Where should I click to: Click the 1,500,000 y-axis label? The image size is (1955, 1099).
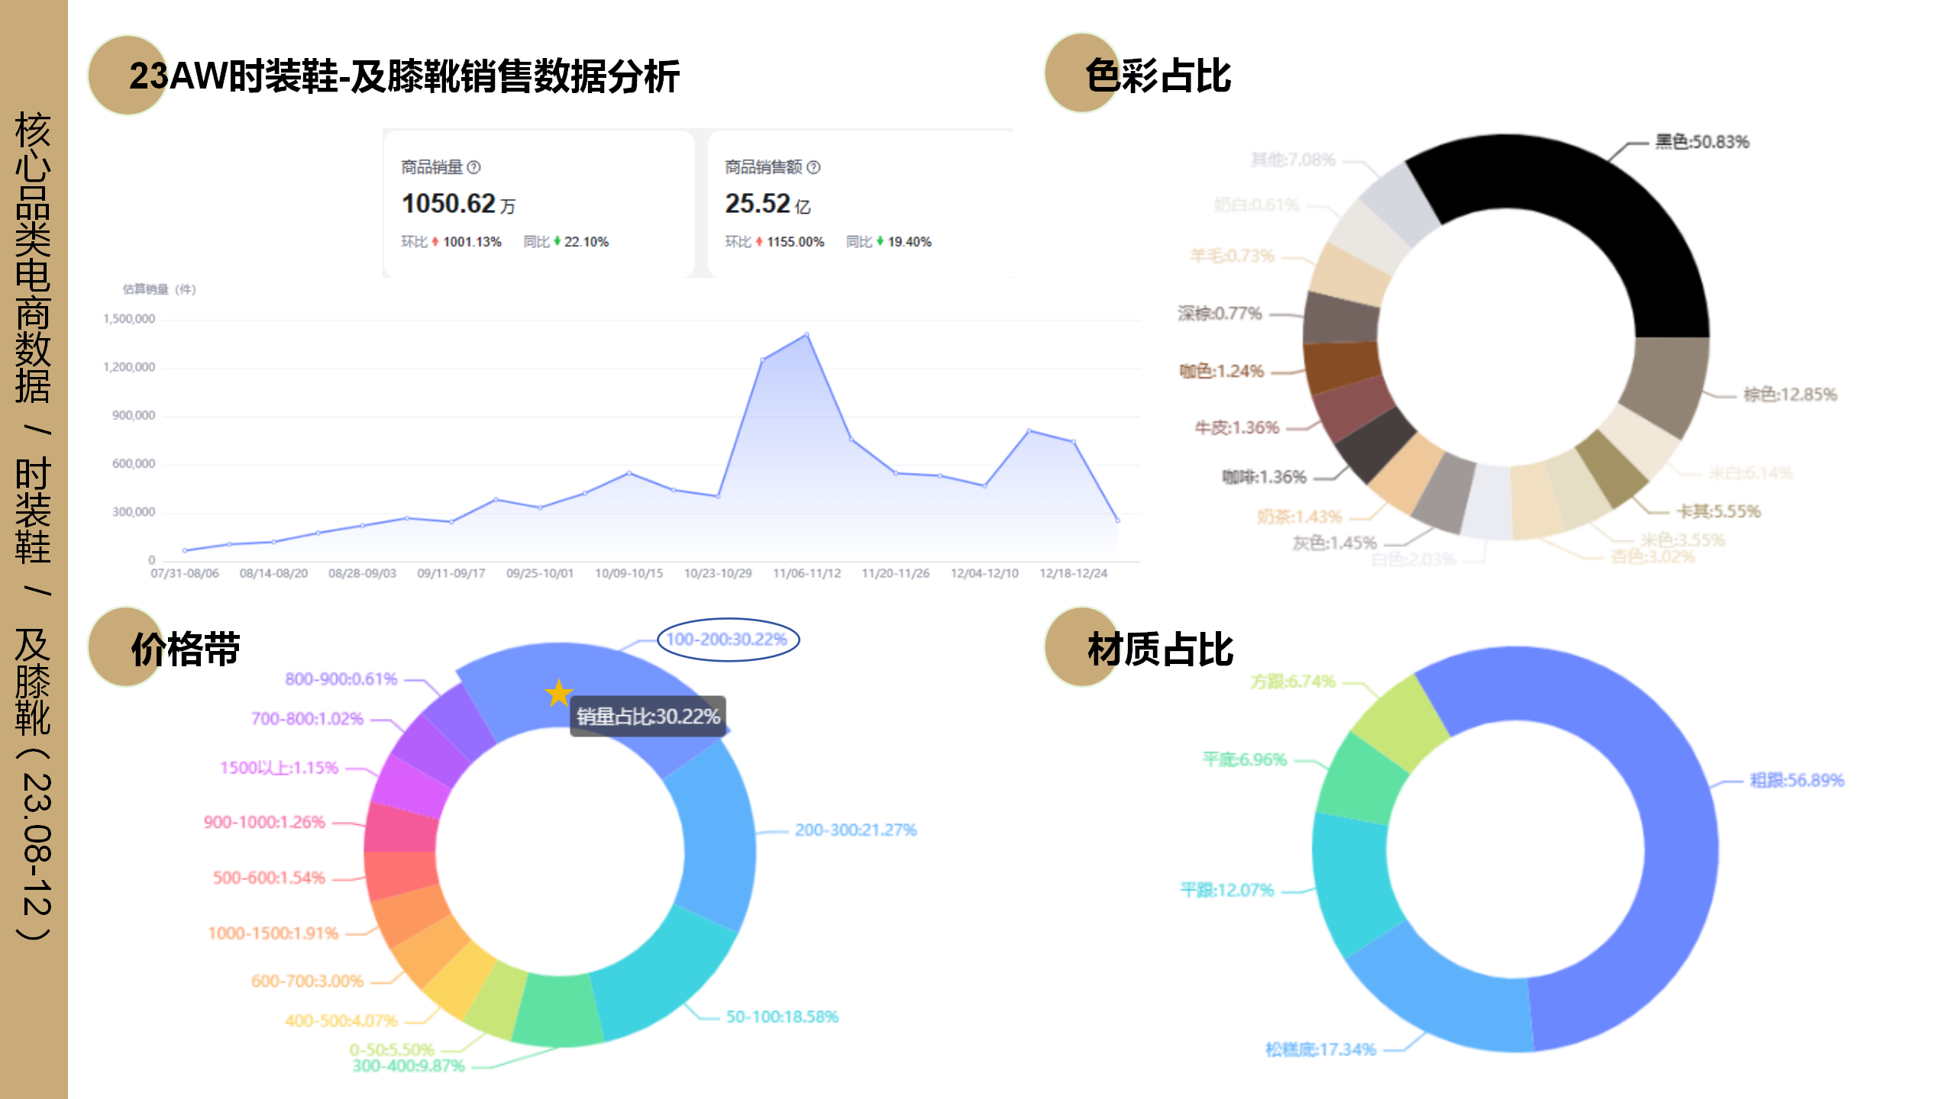click(129, 319)
